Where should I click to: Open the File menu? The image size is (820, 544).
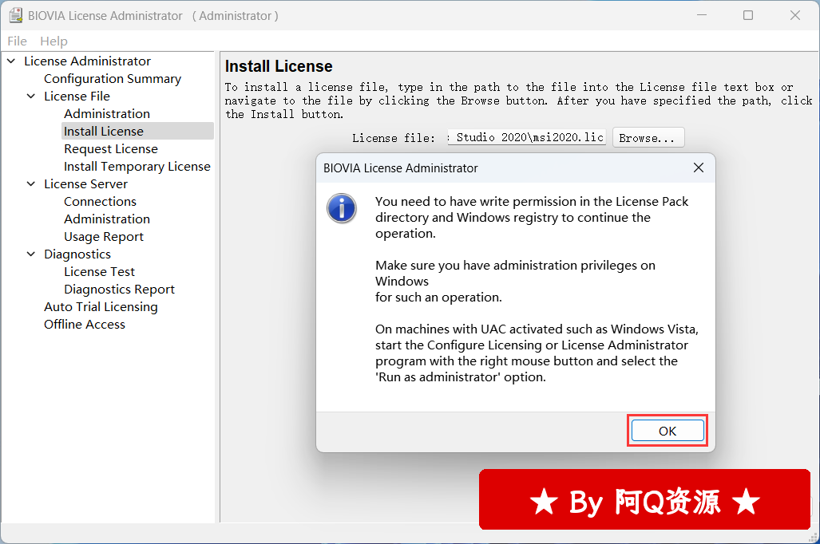point(17,41)
